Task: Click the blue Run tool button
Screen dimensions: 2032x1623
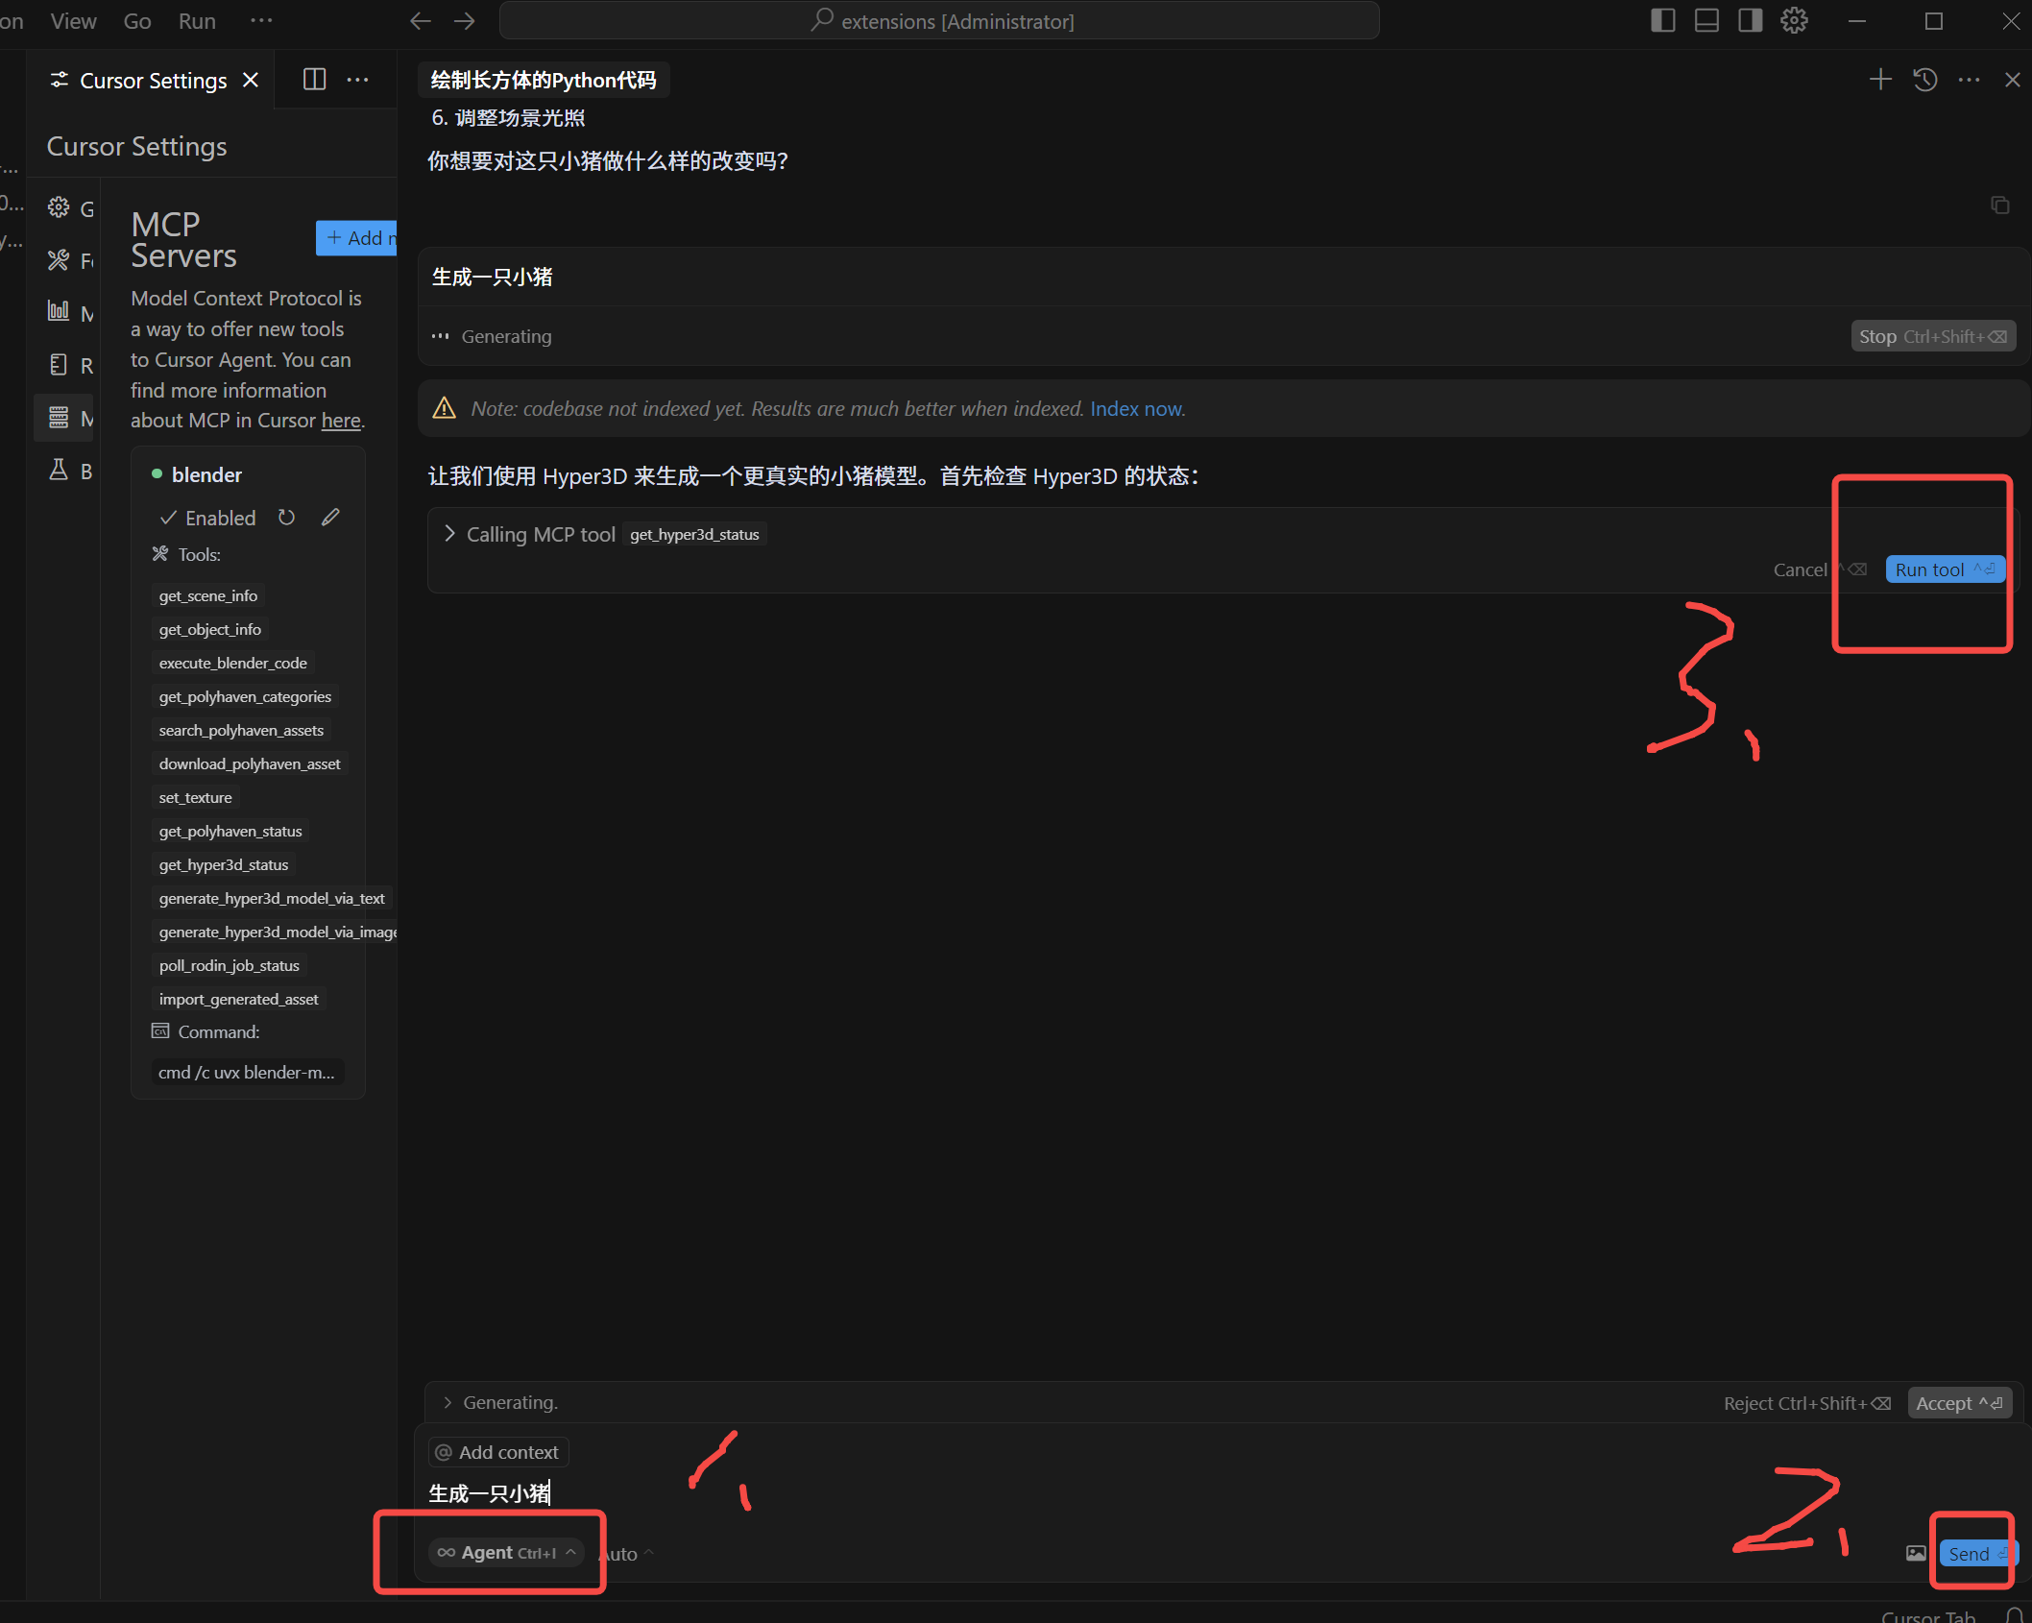Action: (x=1944, y=569)
